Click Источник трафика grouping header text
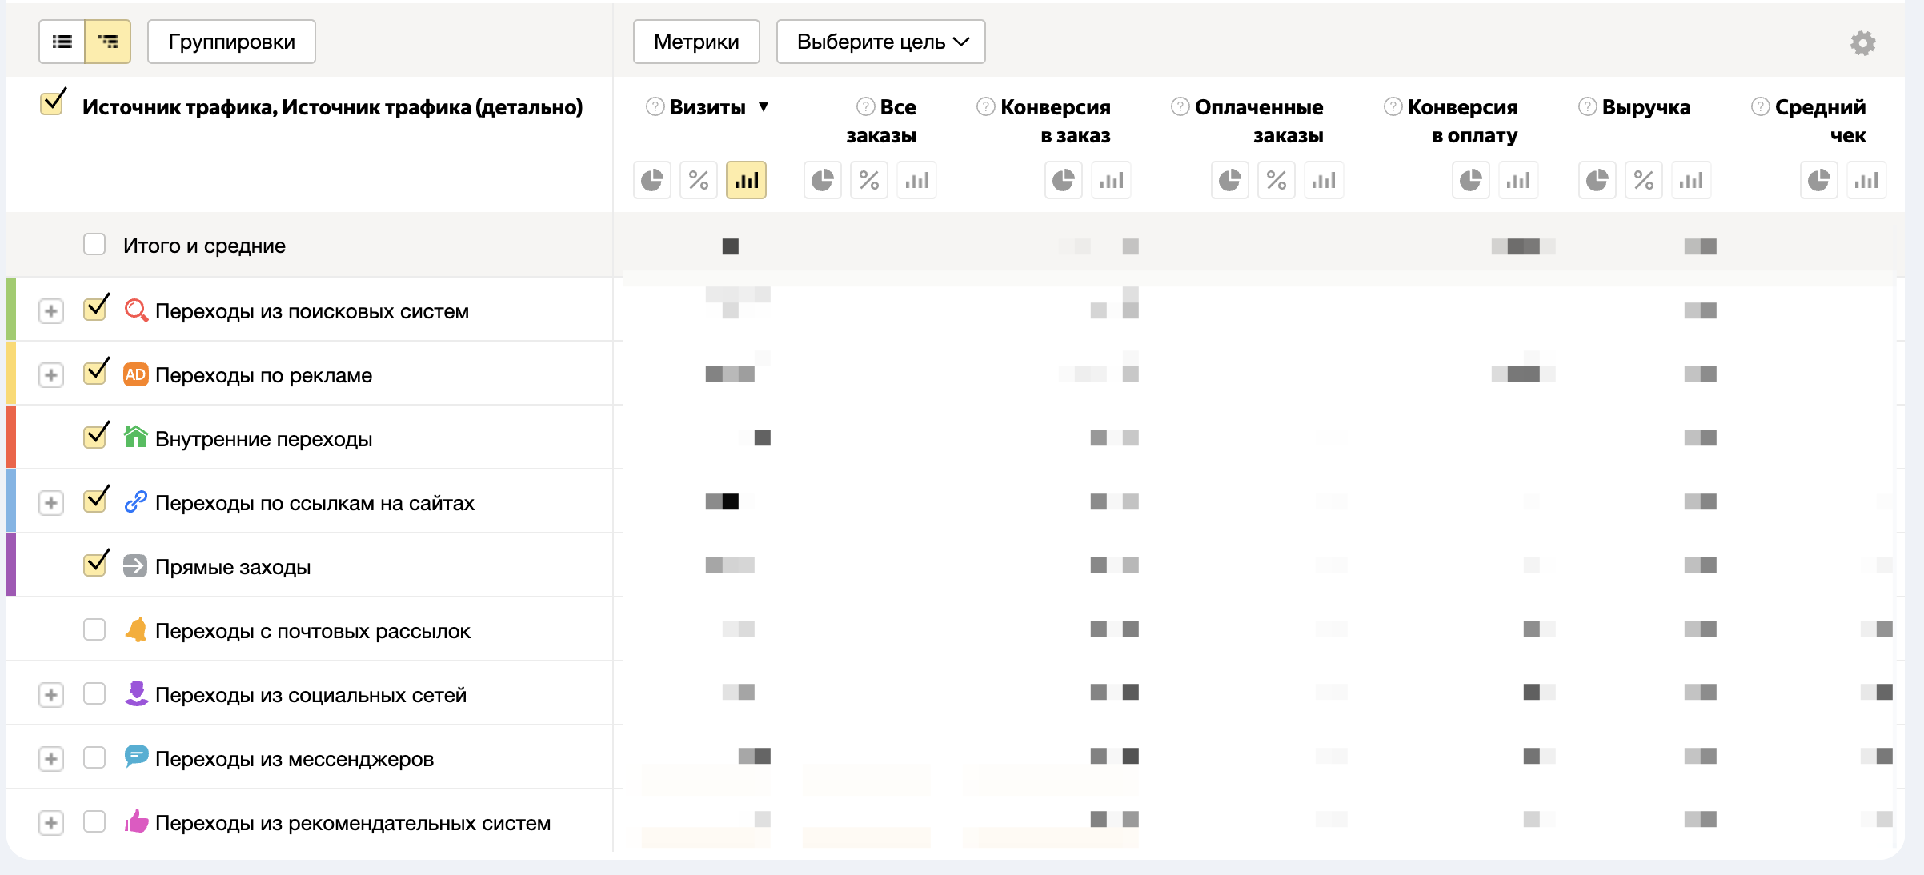 tap(332, 107)
